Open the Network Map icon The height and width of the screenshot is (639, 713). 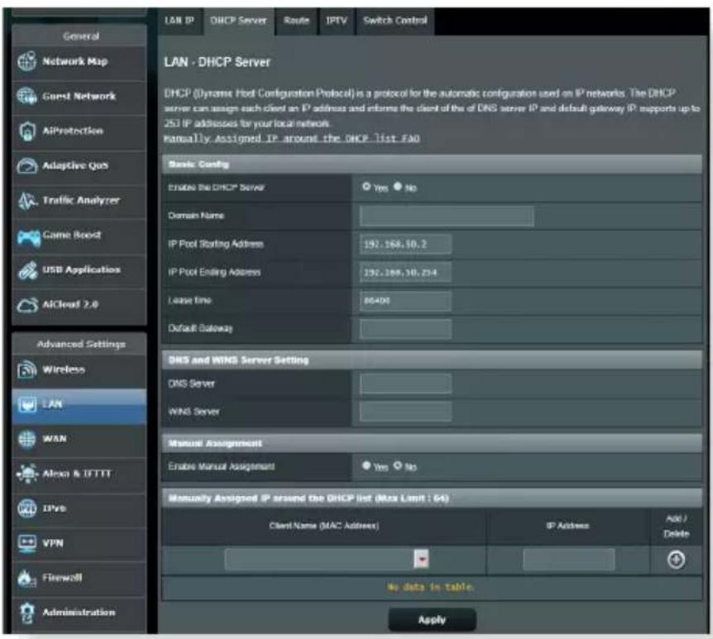26,61
